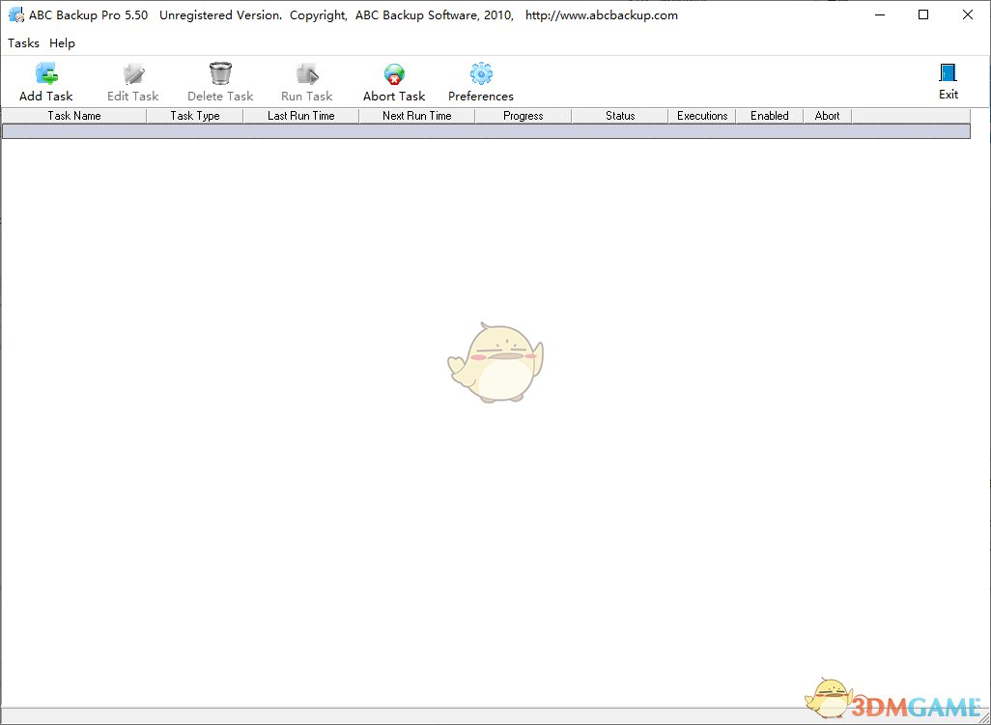Click the Last Run Time column header

click(x=300, y=115)
